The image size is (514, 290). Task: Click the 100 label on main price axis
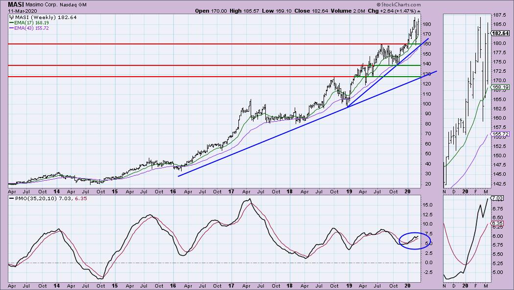(427, 104)
